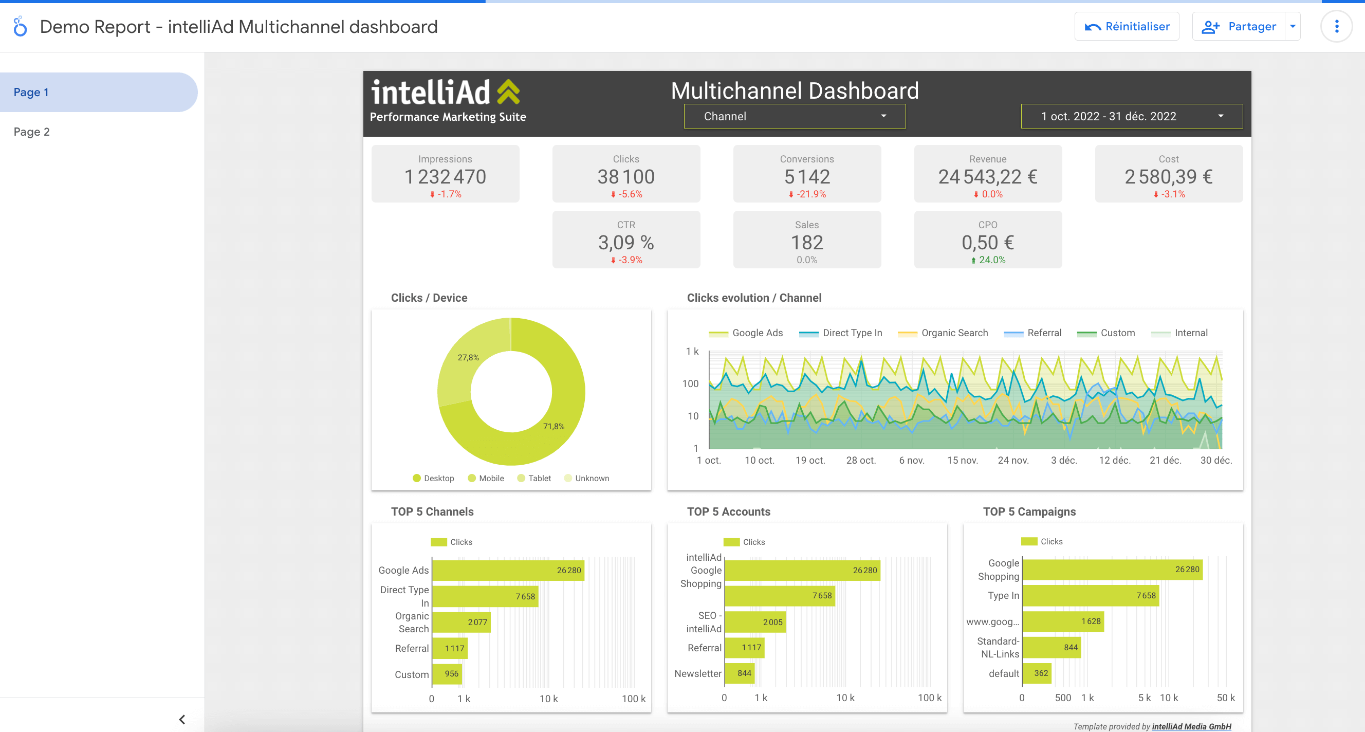Screen dimensions: 1365x732
Task: Click the Clicks scorecard 38 100
Action: coord(626,174)
